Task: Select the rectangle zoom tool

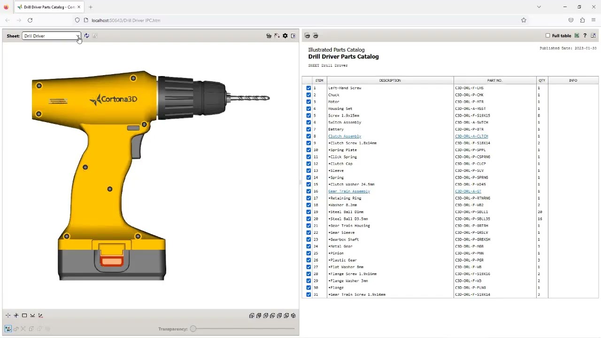Action: click(x=24, y=315)
